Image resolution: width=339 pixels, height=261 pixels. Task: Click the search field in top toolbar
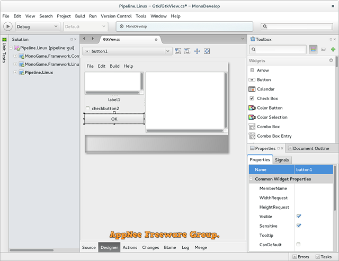[x=297, y=26]
